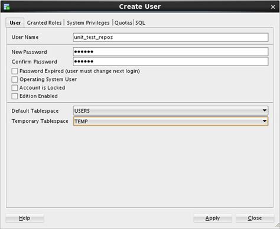Close the Create User dialog with X
Screen dimensions: 280x229
click(x=273, y=7)
